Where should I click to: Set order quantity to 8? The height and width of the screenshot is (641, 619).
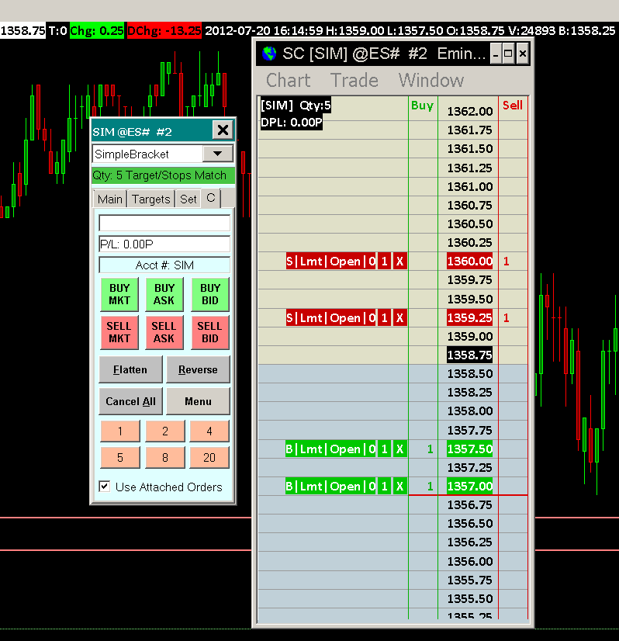point(165,457)
